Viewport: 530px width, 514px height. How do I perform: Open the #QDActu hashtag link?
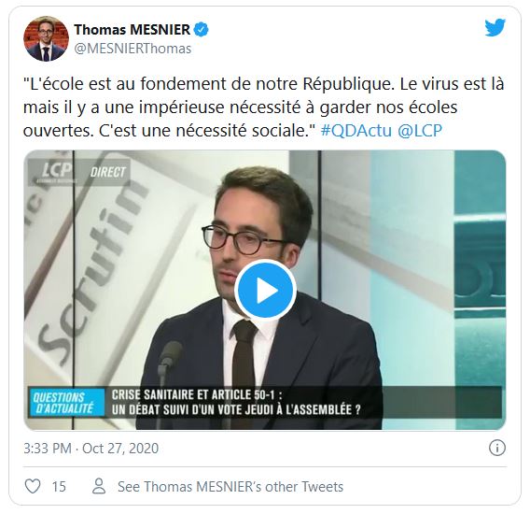coord(356,131)
